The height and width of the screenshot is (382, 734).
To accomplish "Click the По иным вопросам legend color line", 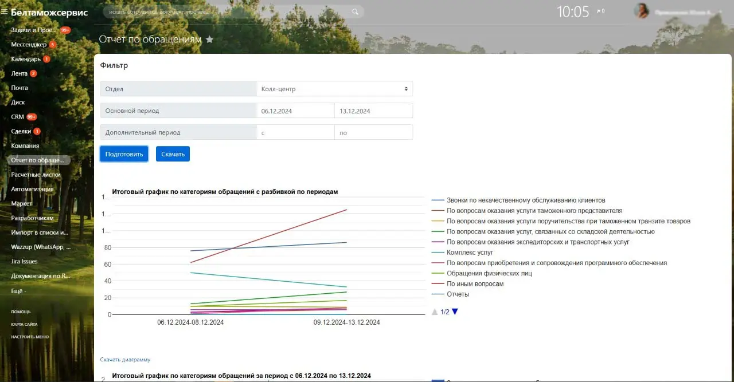I will tap(438, 284).
